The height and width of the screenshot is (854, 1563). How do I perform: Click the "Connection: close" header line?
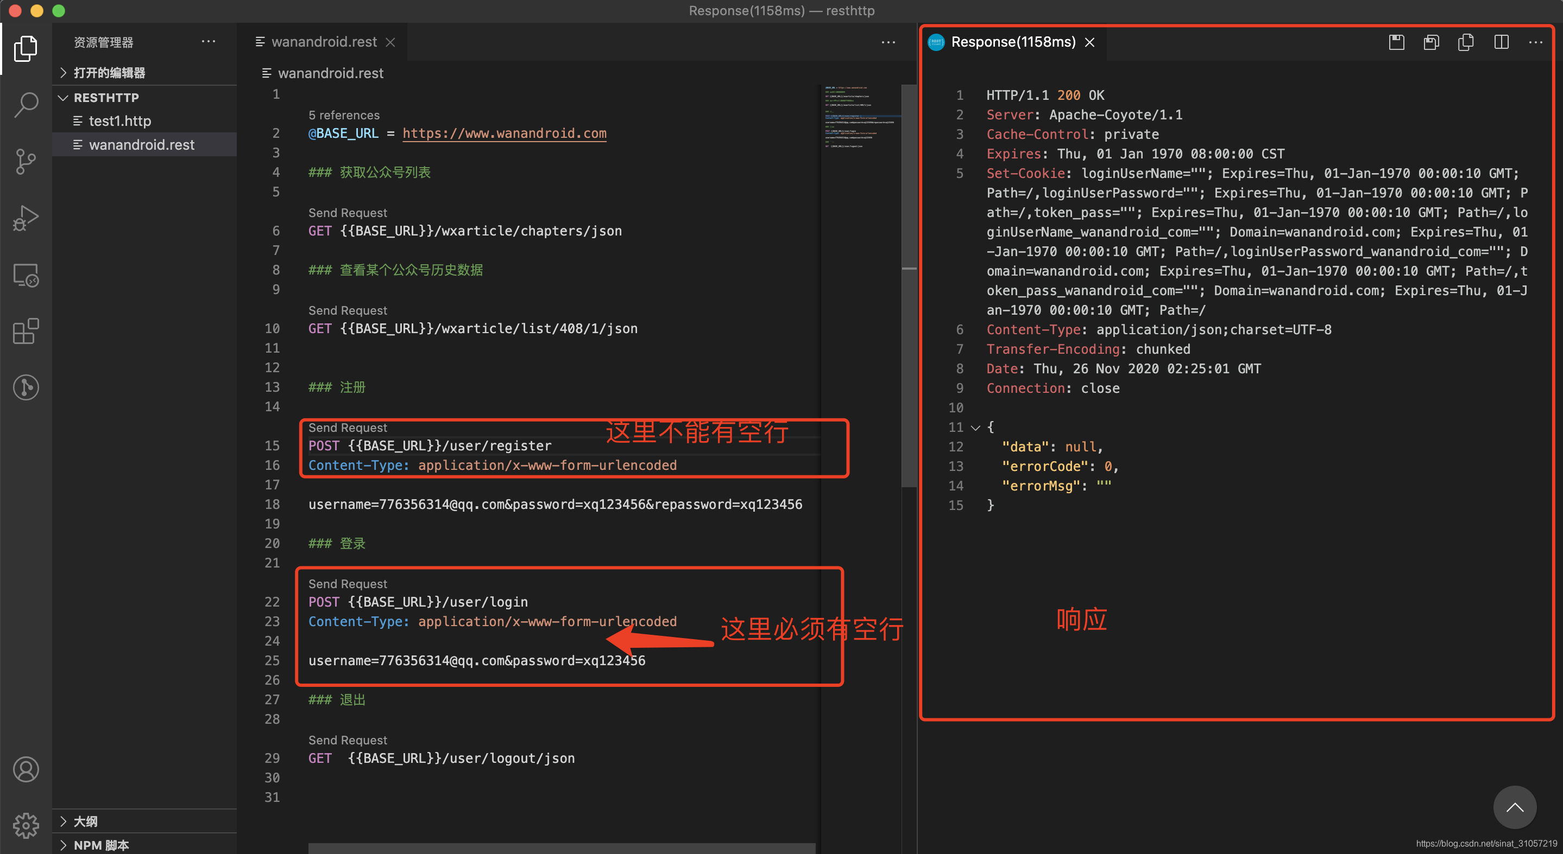click(x=1052, y=388)
